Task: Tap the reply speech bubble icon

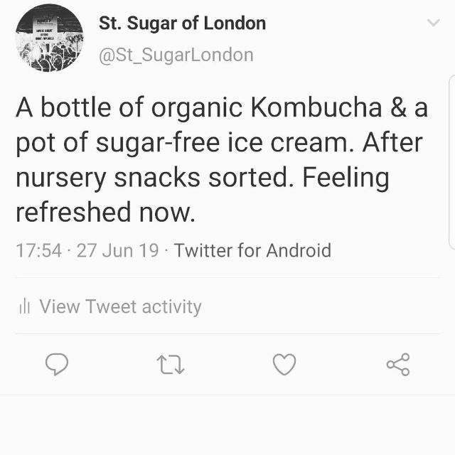Action: point(57,365)
